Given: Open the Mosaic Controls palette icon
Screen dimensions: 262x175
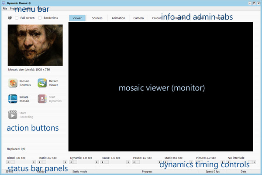Looking at the screenshot, I should click(13, 83).
